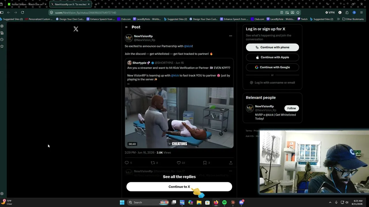Close the Novad Stream tab
Screen dimensions: 369x207
click(x=45, y=4)
